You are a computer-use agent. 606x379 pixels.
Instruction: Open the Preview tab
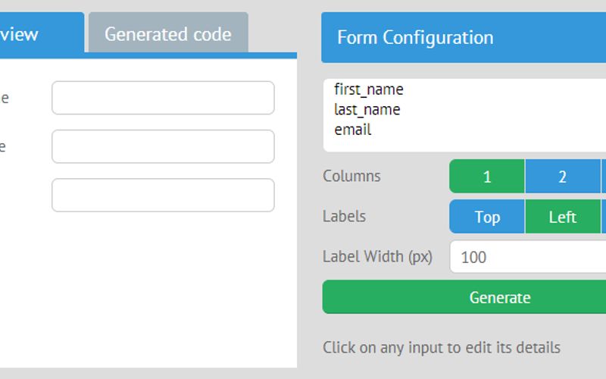pyautogui.click(x=42, y=33)
